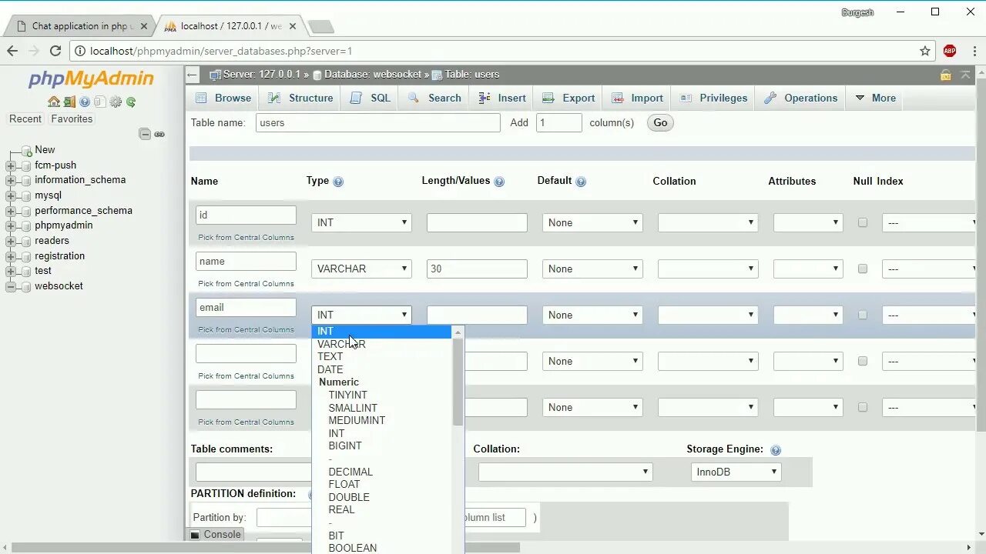Click the page lock icon in breadcrumb bar

pyautogui.click(x=945, y=75)
